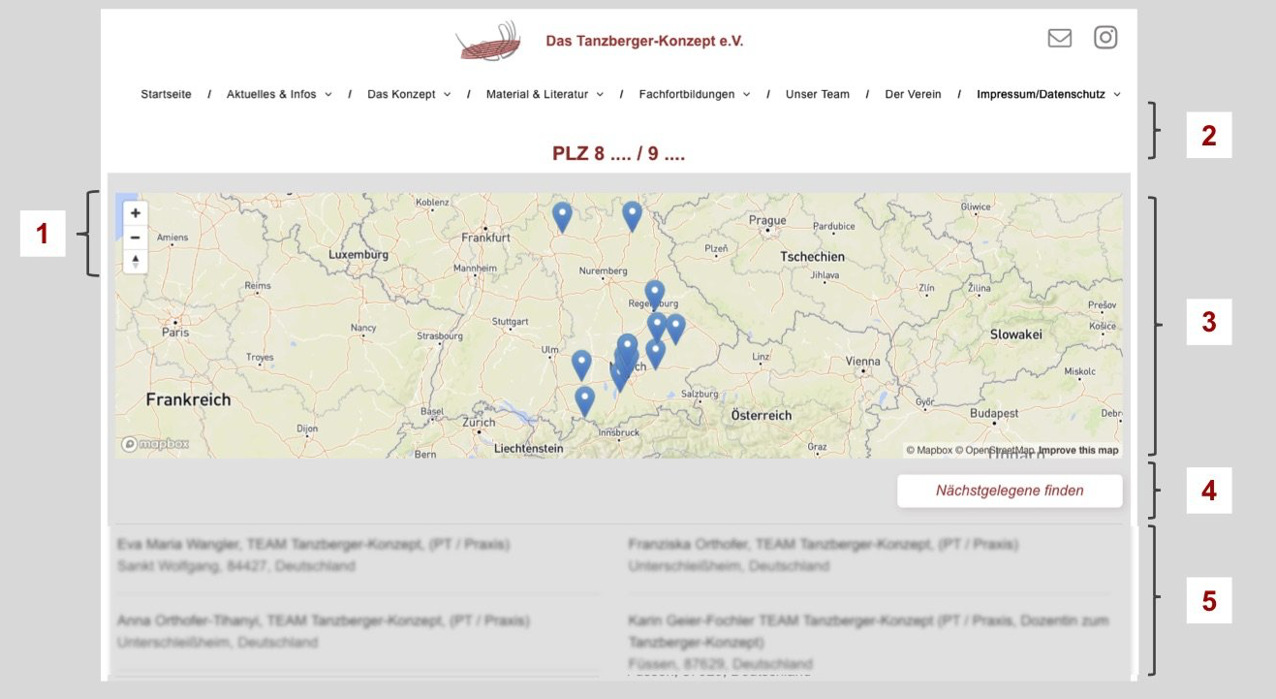Screen dimensions: 1276x699
Task: Expand the Aktuelles & Infos menu
Action: (279, 95)
